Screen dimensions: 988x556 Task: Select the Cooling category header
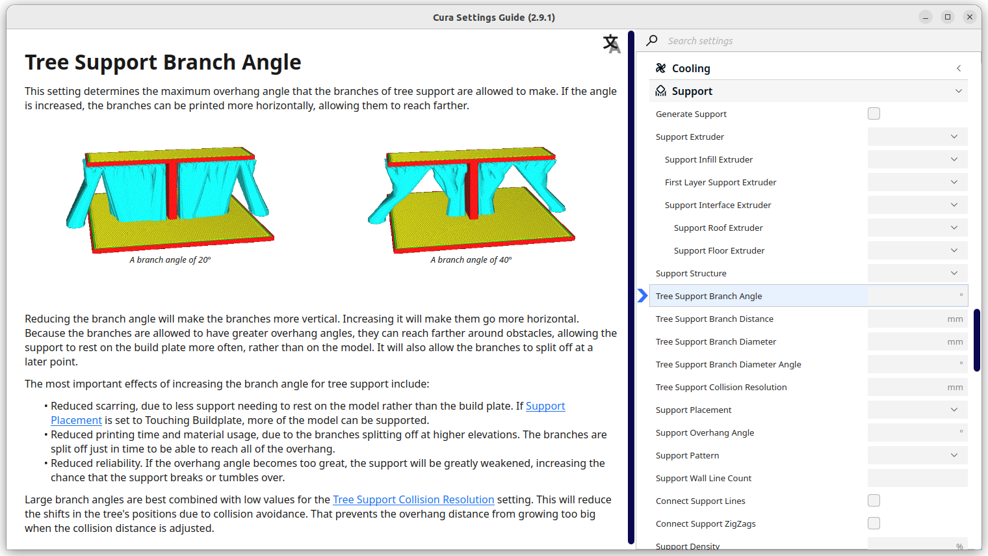(808, 68)
